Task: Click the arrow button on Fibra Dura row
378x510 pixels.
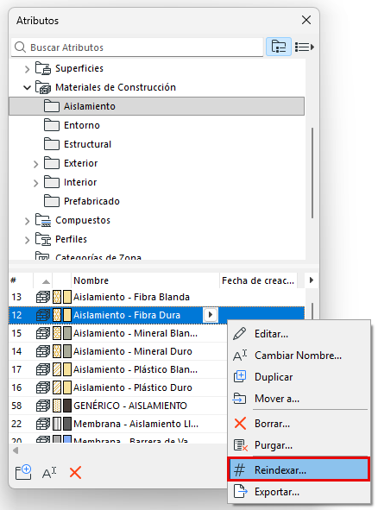Action: click(x=211, y=315)
